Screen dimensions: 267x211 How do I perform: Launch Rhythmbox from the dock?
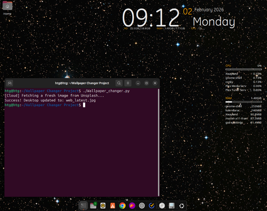103,205
